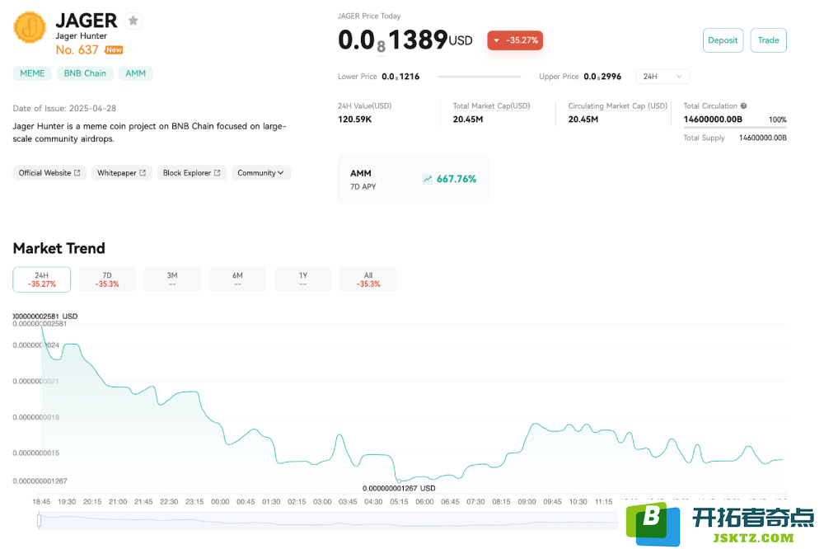Image resolution: width=824 pixels, height=549 pixels.
Task: Click the Total Market Cap(USD) label
Action: 491,106
